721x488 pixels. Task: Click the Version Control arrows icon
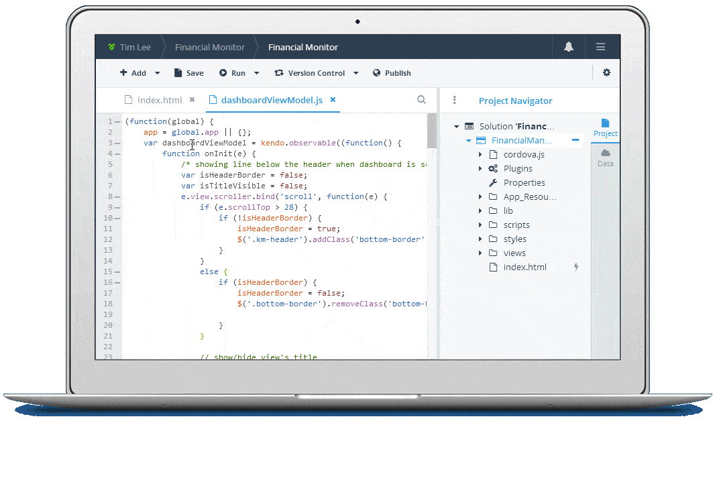278,72
